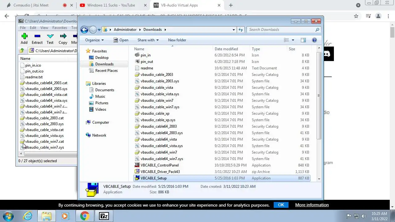Open Favorites menu in 7-Zip

[60, 28]
